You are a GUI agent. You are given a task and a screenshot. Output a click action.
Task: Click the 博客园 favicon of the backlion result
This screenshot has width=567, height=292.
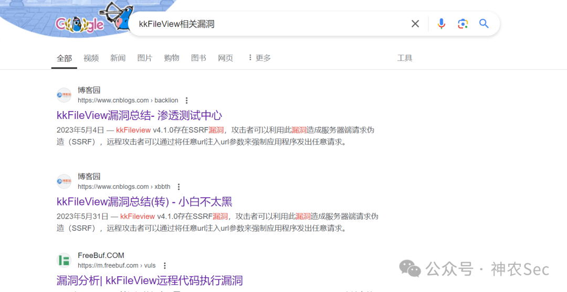click(x=65, y=95)
